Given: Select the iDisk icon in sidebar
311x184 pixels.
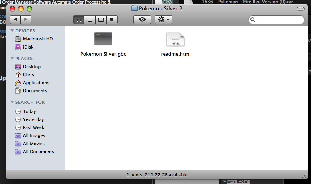Looking at the screenshot, I should (18, 47).
